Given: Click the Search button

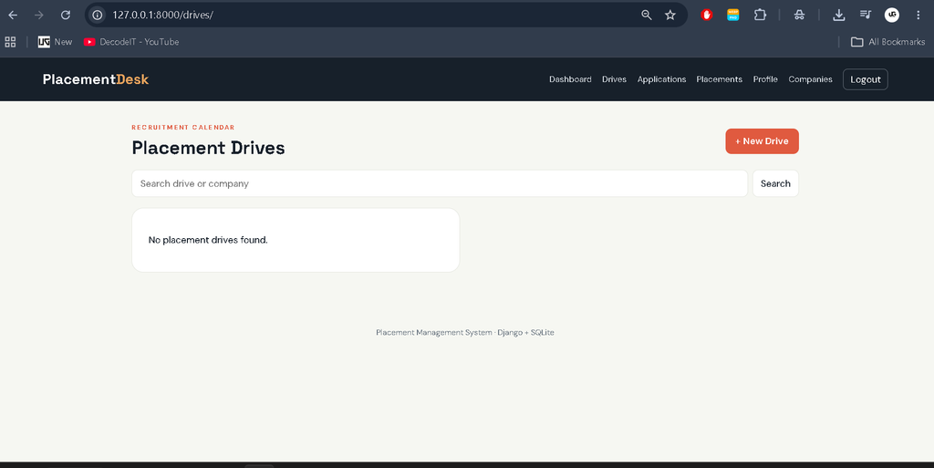Looking at the screenshot, I should [775, 183].
